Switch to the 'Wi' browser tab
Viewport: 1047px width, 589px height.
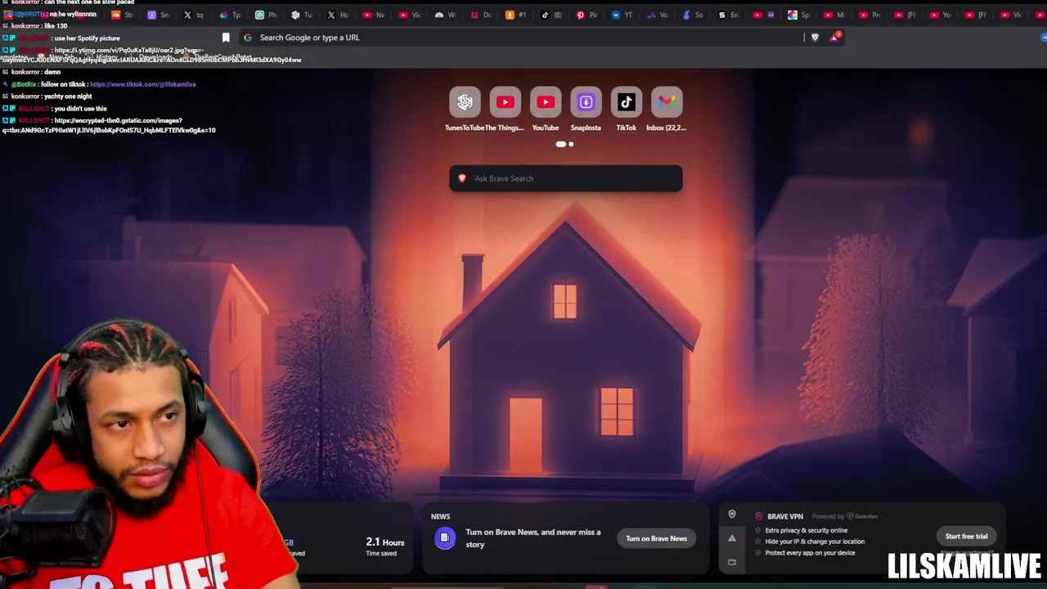pyautogui.click(x=445, y=15)
